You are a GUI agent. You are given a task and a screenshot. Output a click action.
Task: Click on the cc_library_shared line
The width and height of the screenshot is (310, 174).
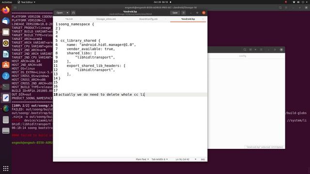click(x=80, y=41)
